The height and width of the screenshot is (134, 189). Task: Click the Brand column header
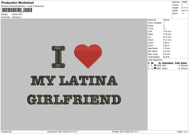pos(184,63)
